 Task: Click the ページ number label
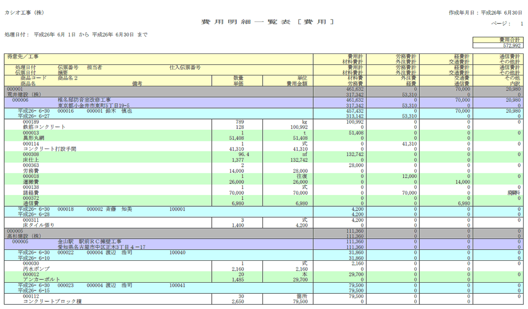501,23
